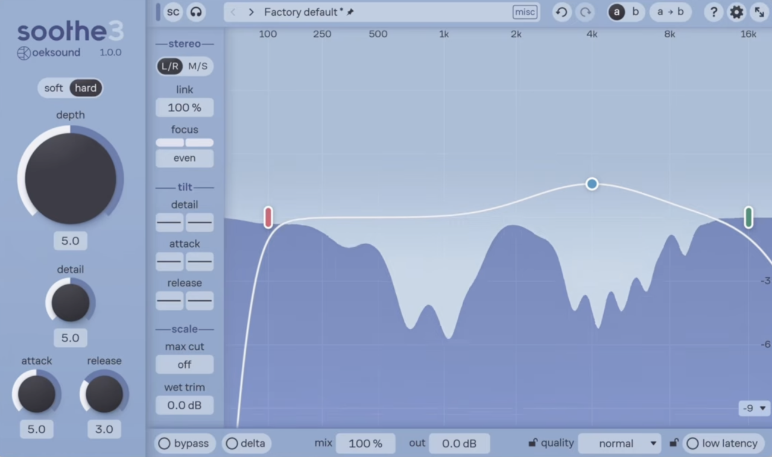Screen dimensions: 772x457
Task: Select L/R stereo mode
Action: [169, 66]
